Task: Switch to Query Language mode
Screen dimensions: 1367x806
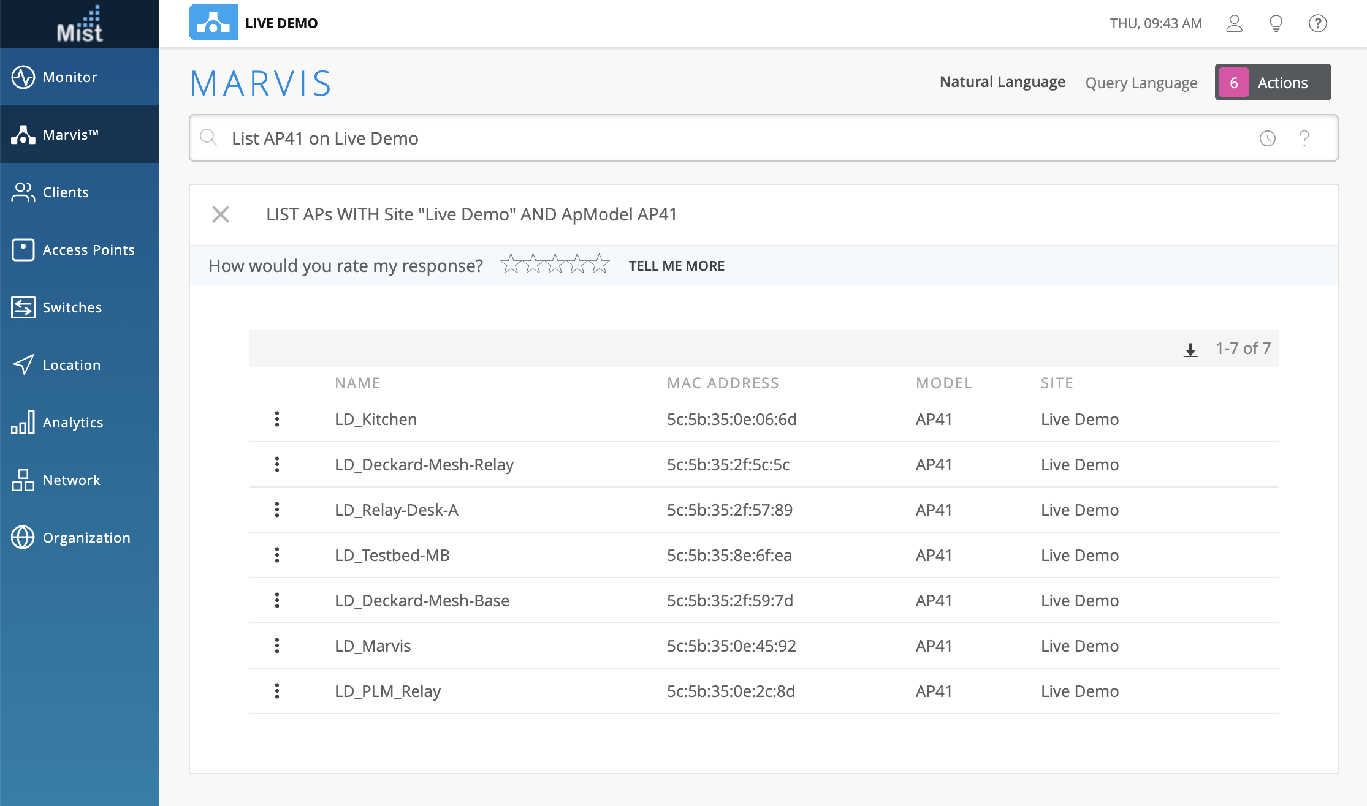Action: click(1141, 83)
